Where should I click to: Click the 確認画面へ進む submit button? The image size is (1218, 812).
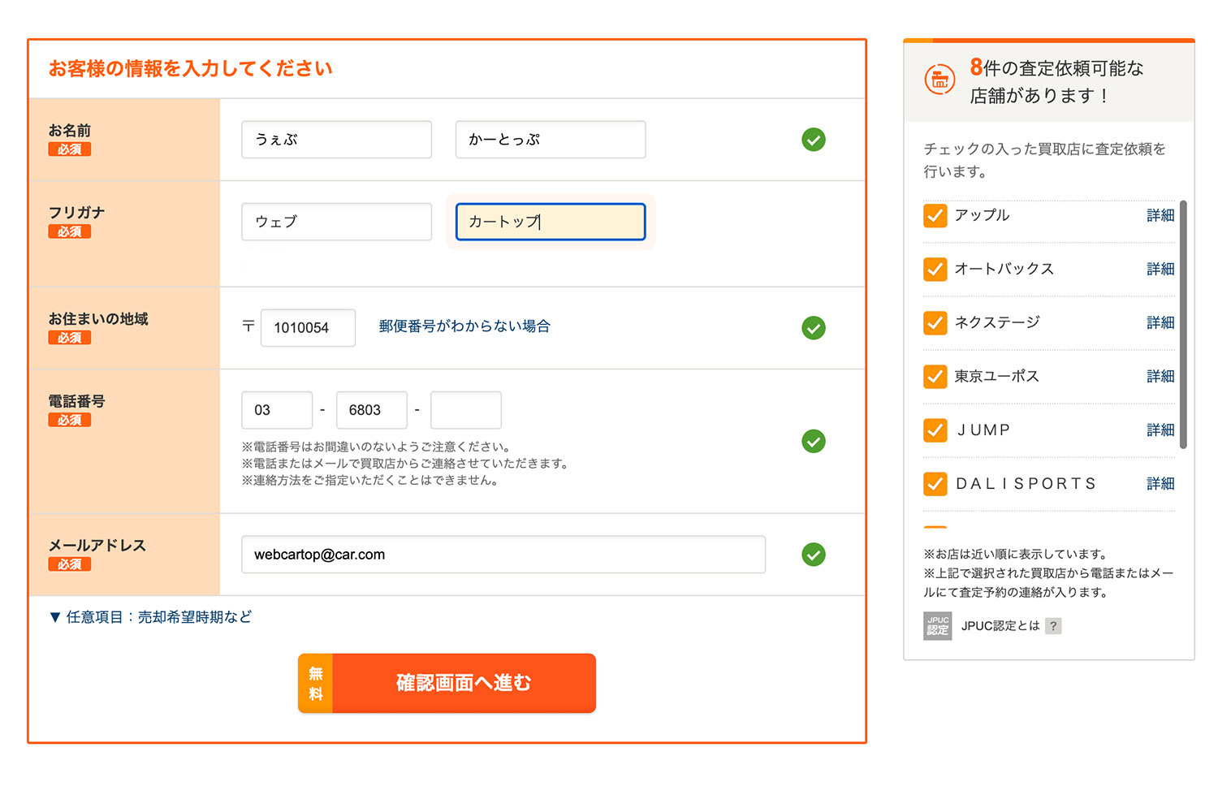coord(447,683)
